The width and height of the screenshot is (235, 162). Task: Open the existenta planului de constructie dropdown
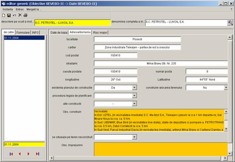click(x=134, y=88)
